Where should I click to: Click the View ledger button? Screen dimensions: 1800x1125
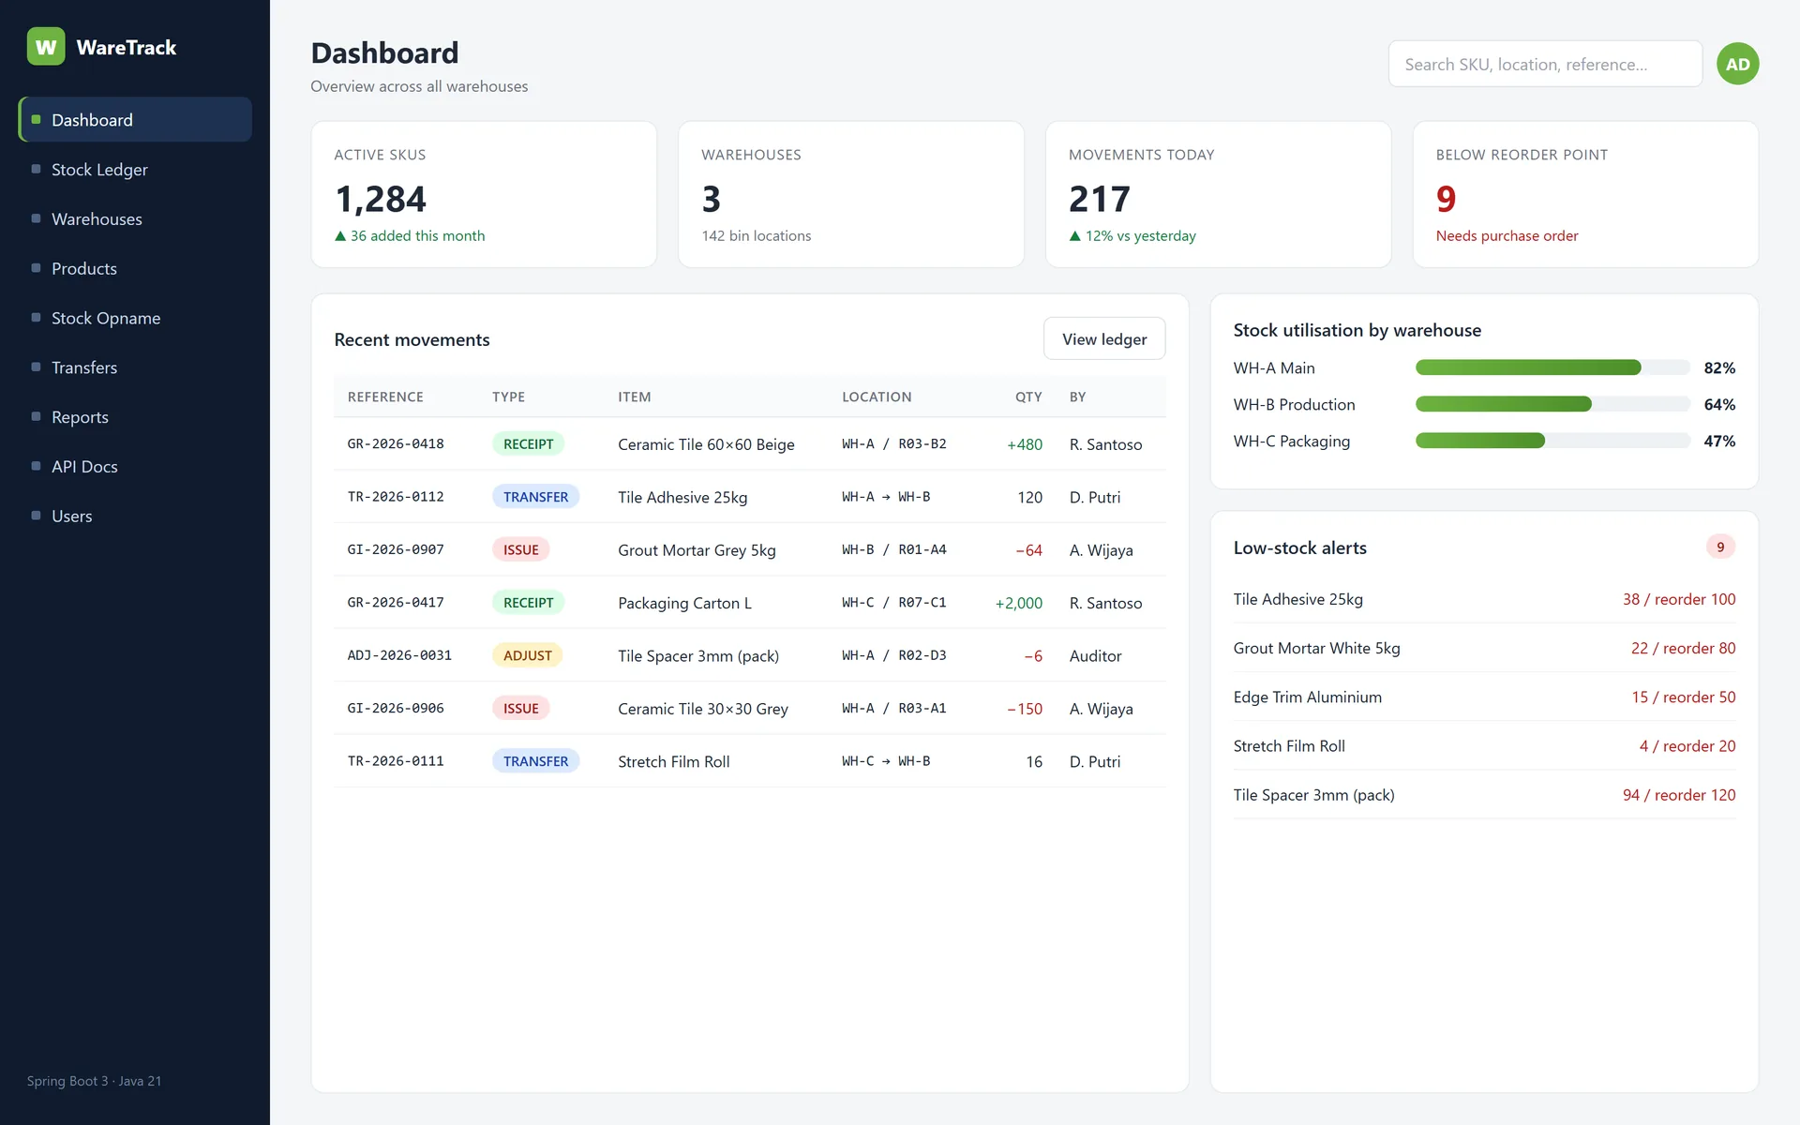[x=1104, y=338]
